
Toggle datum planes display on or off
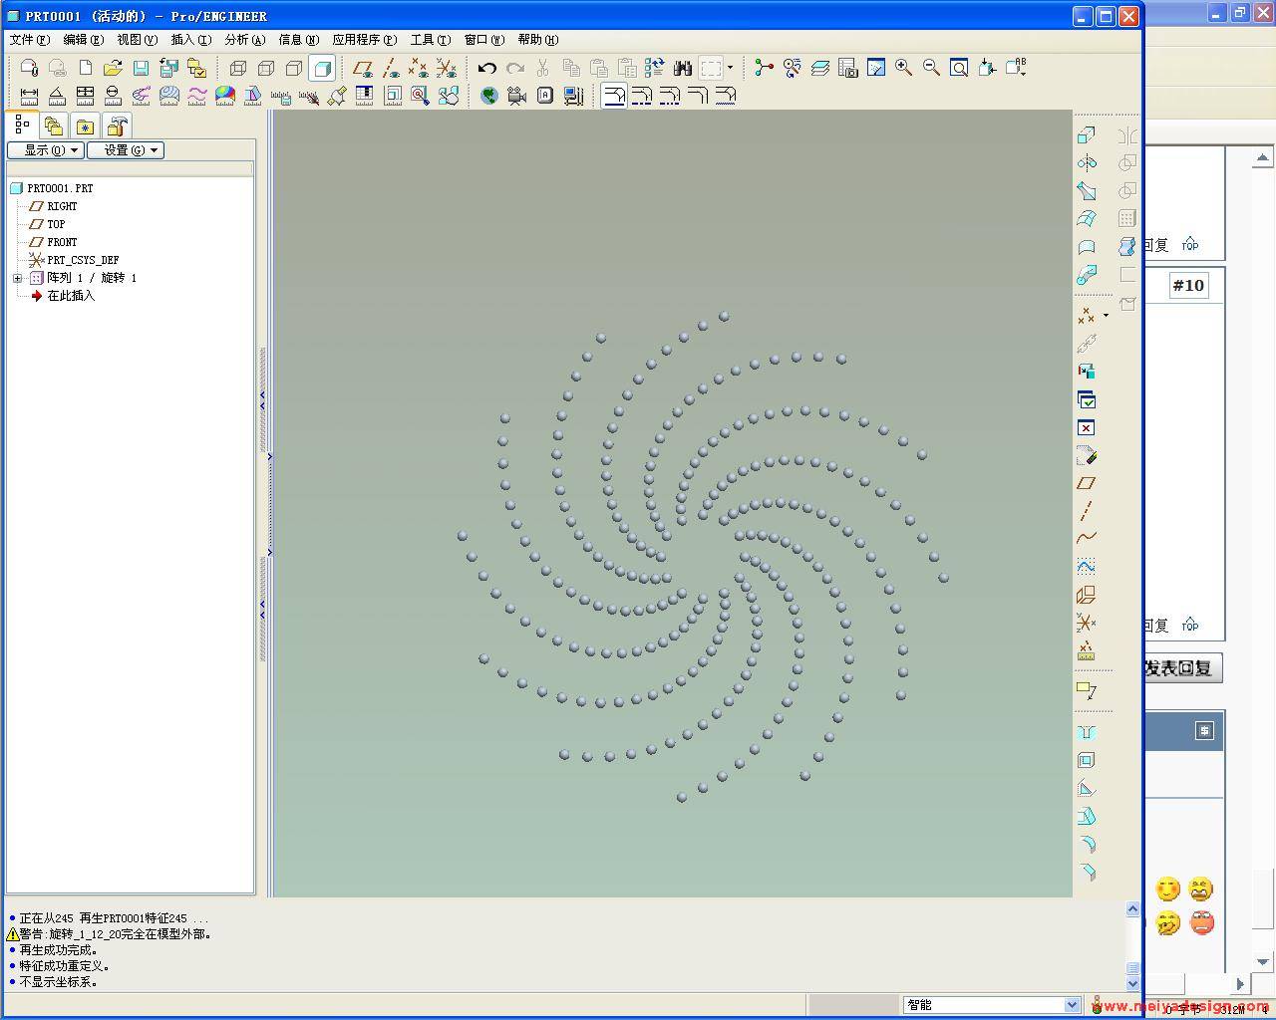tap(363, 68)
